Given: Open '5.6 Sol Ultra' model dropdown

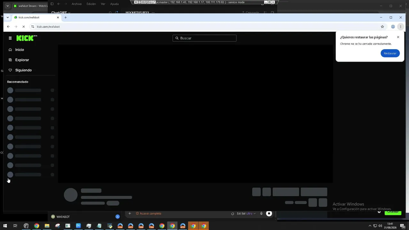Looking at the screenshot, I should point(246,213).
